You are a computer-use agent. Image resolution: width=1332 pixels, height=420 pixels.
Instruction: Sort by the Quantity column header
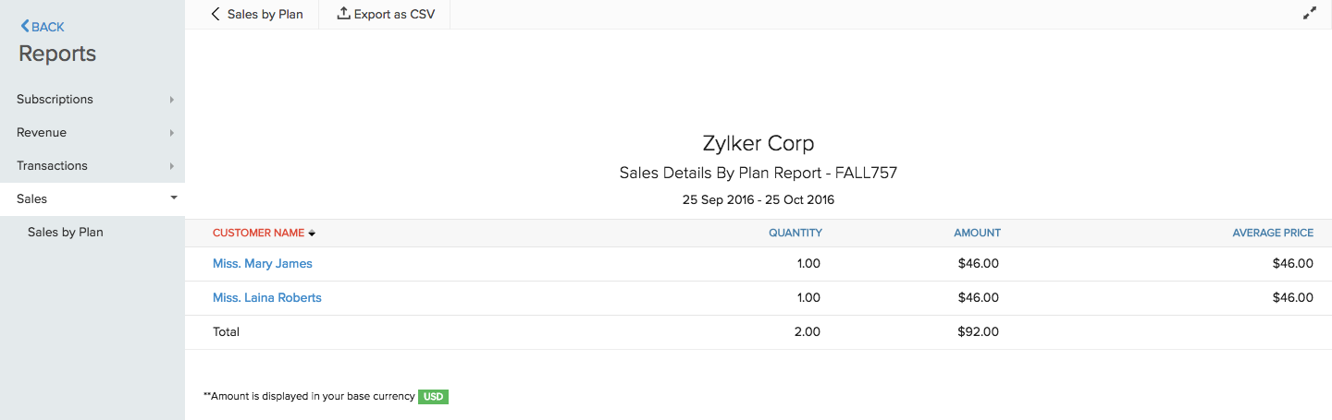tap(795, 233)
